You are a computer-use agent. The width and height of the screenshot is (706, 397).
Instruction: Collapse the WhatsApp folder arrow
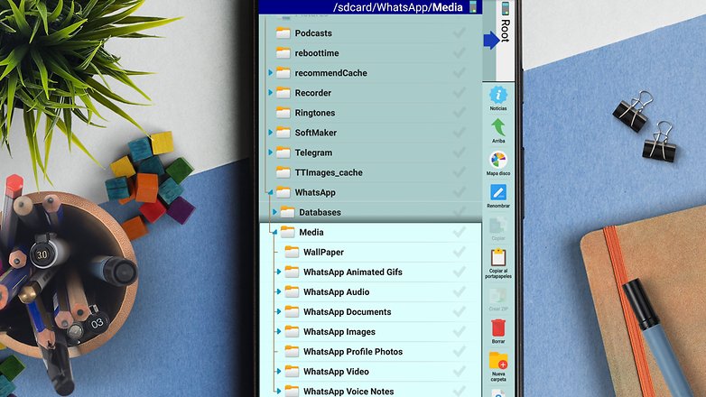click(271, 192)
